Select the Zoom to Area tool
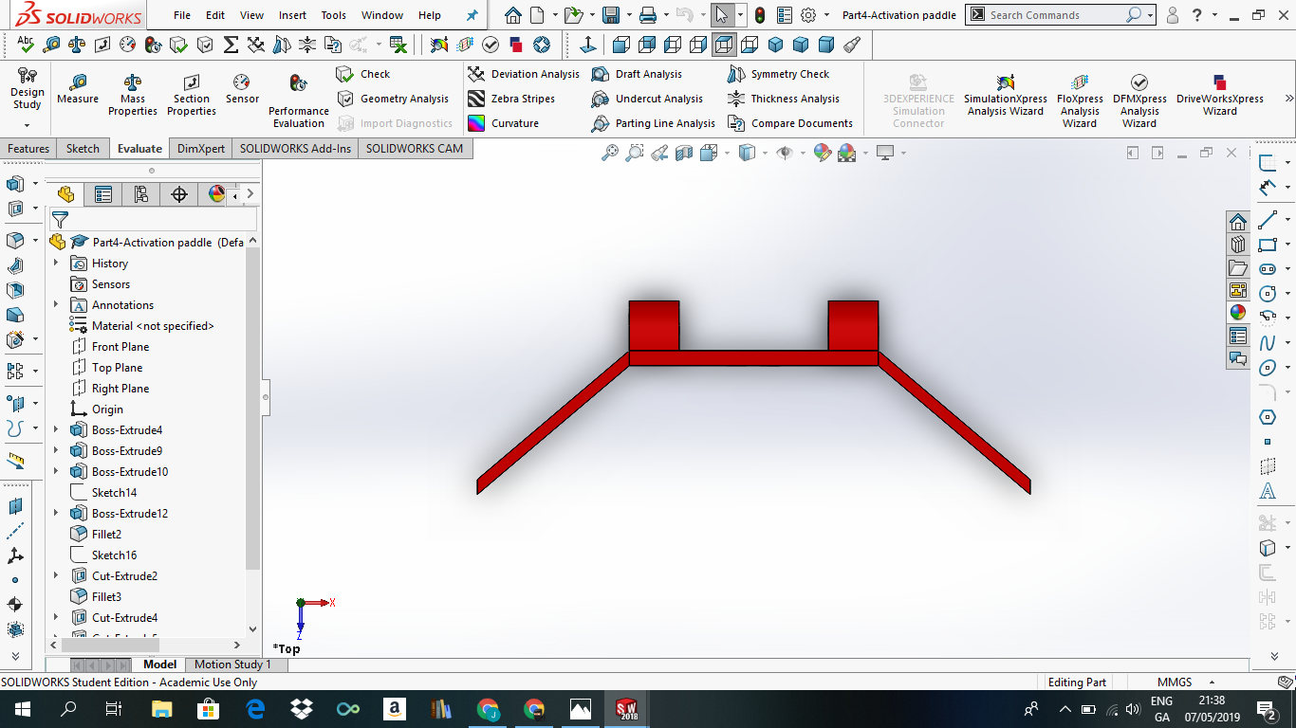 tap(635, 153)
